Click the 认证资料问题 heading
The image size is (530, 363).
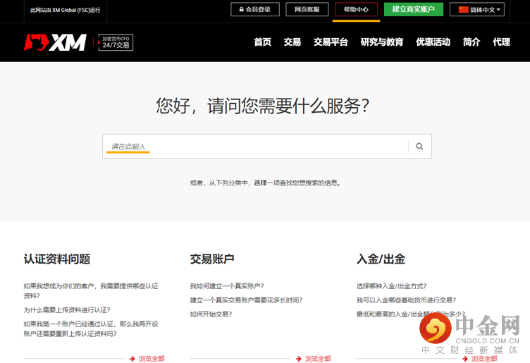pos(57,259)
